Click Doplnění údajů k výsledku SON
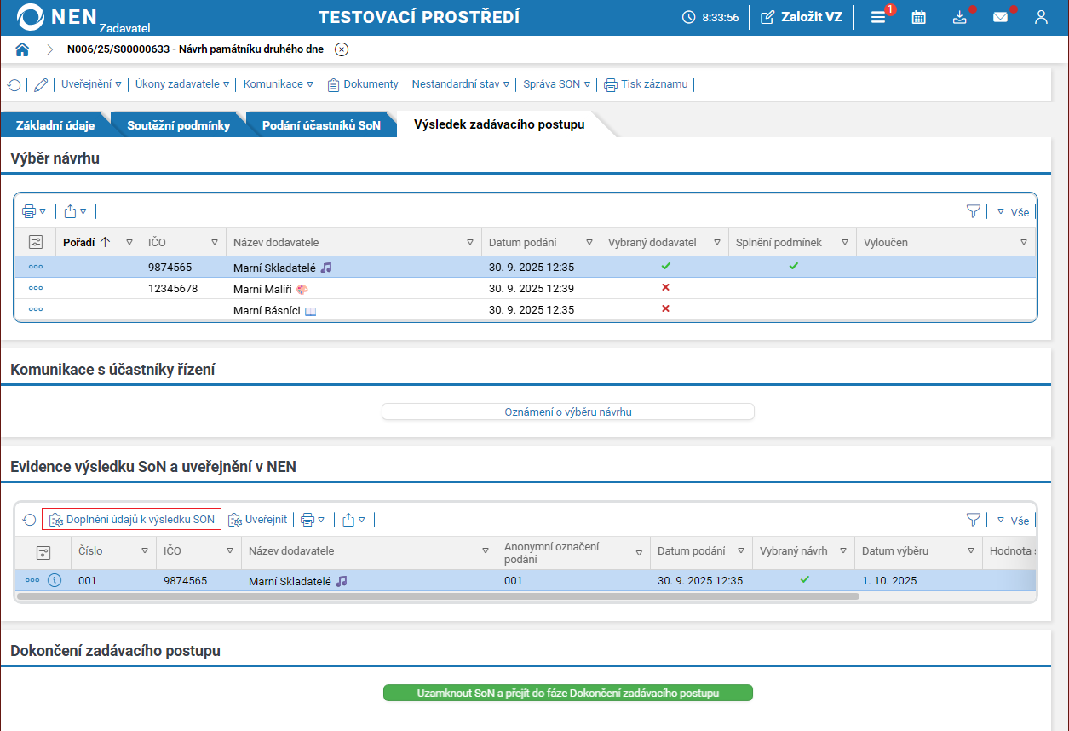Screen dimensions: 1069x731 [132, 519]
